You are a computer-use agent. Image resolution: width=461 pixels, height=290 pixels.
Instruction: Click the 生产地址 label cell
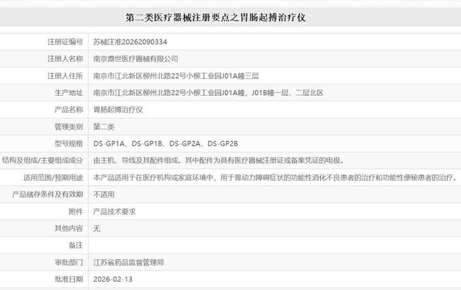[x=44, y=93]
